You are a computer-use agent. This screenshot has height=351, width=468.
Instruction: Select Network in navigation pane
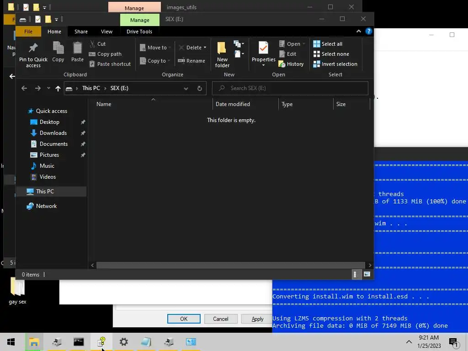coord(46,206)
